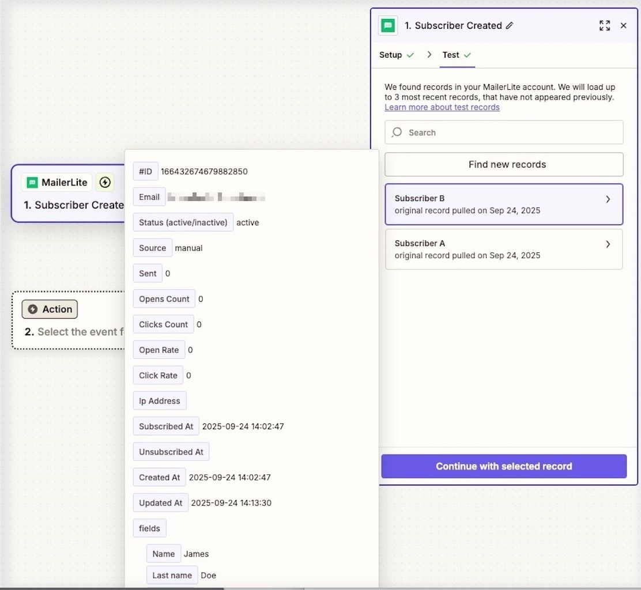The height and width of the screenshot is (590, 641).
Task: Click the #ID field pill
Action: click(145, 171)
